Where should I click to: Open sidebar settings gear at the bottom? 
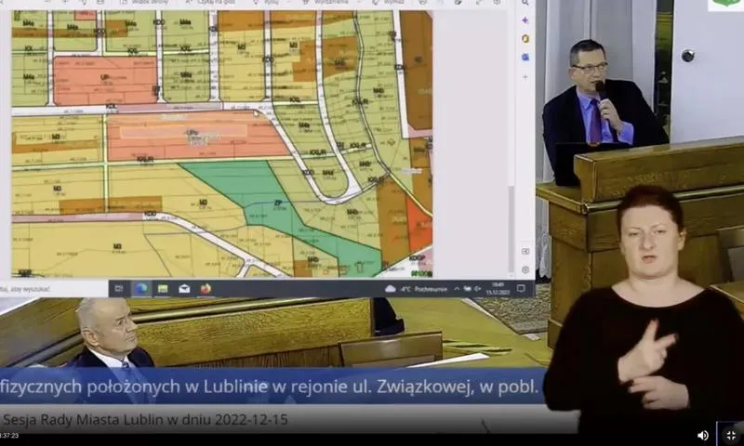coord(525,269)
